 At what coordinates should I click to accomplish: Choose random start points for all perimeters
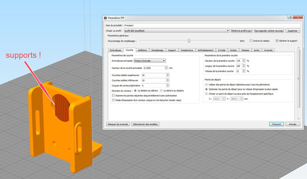(206, 84)
